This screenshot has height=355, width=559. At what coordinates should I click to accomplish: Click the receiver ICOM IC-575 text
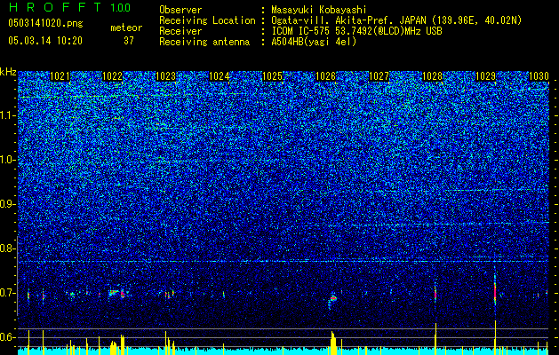[356, 31]
